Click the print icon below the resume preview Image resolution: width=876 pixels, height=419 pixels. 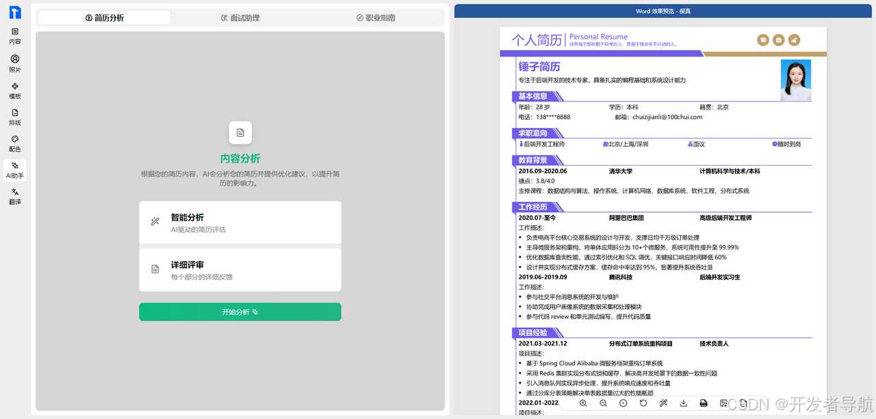point(703,403)
